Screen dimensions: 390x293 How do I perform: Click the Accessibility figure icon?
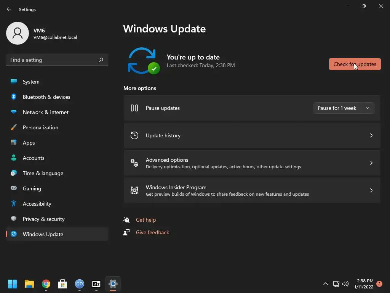click(x=14, y=204)
